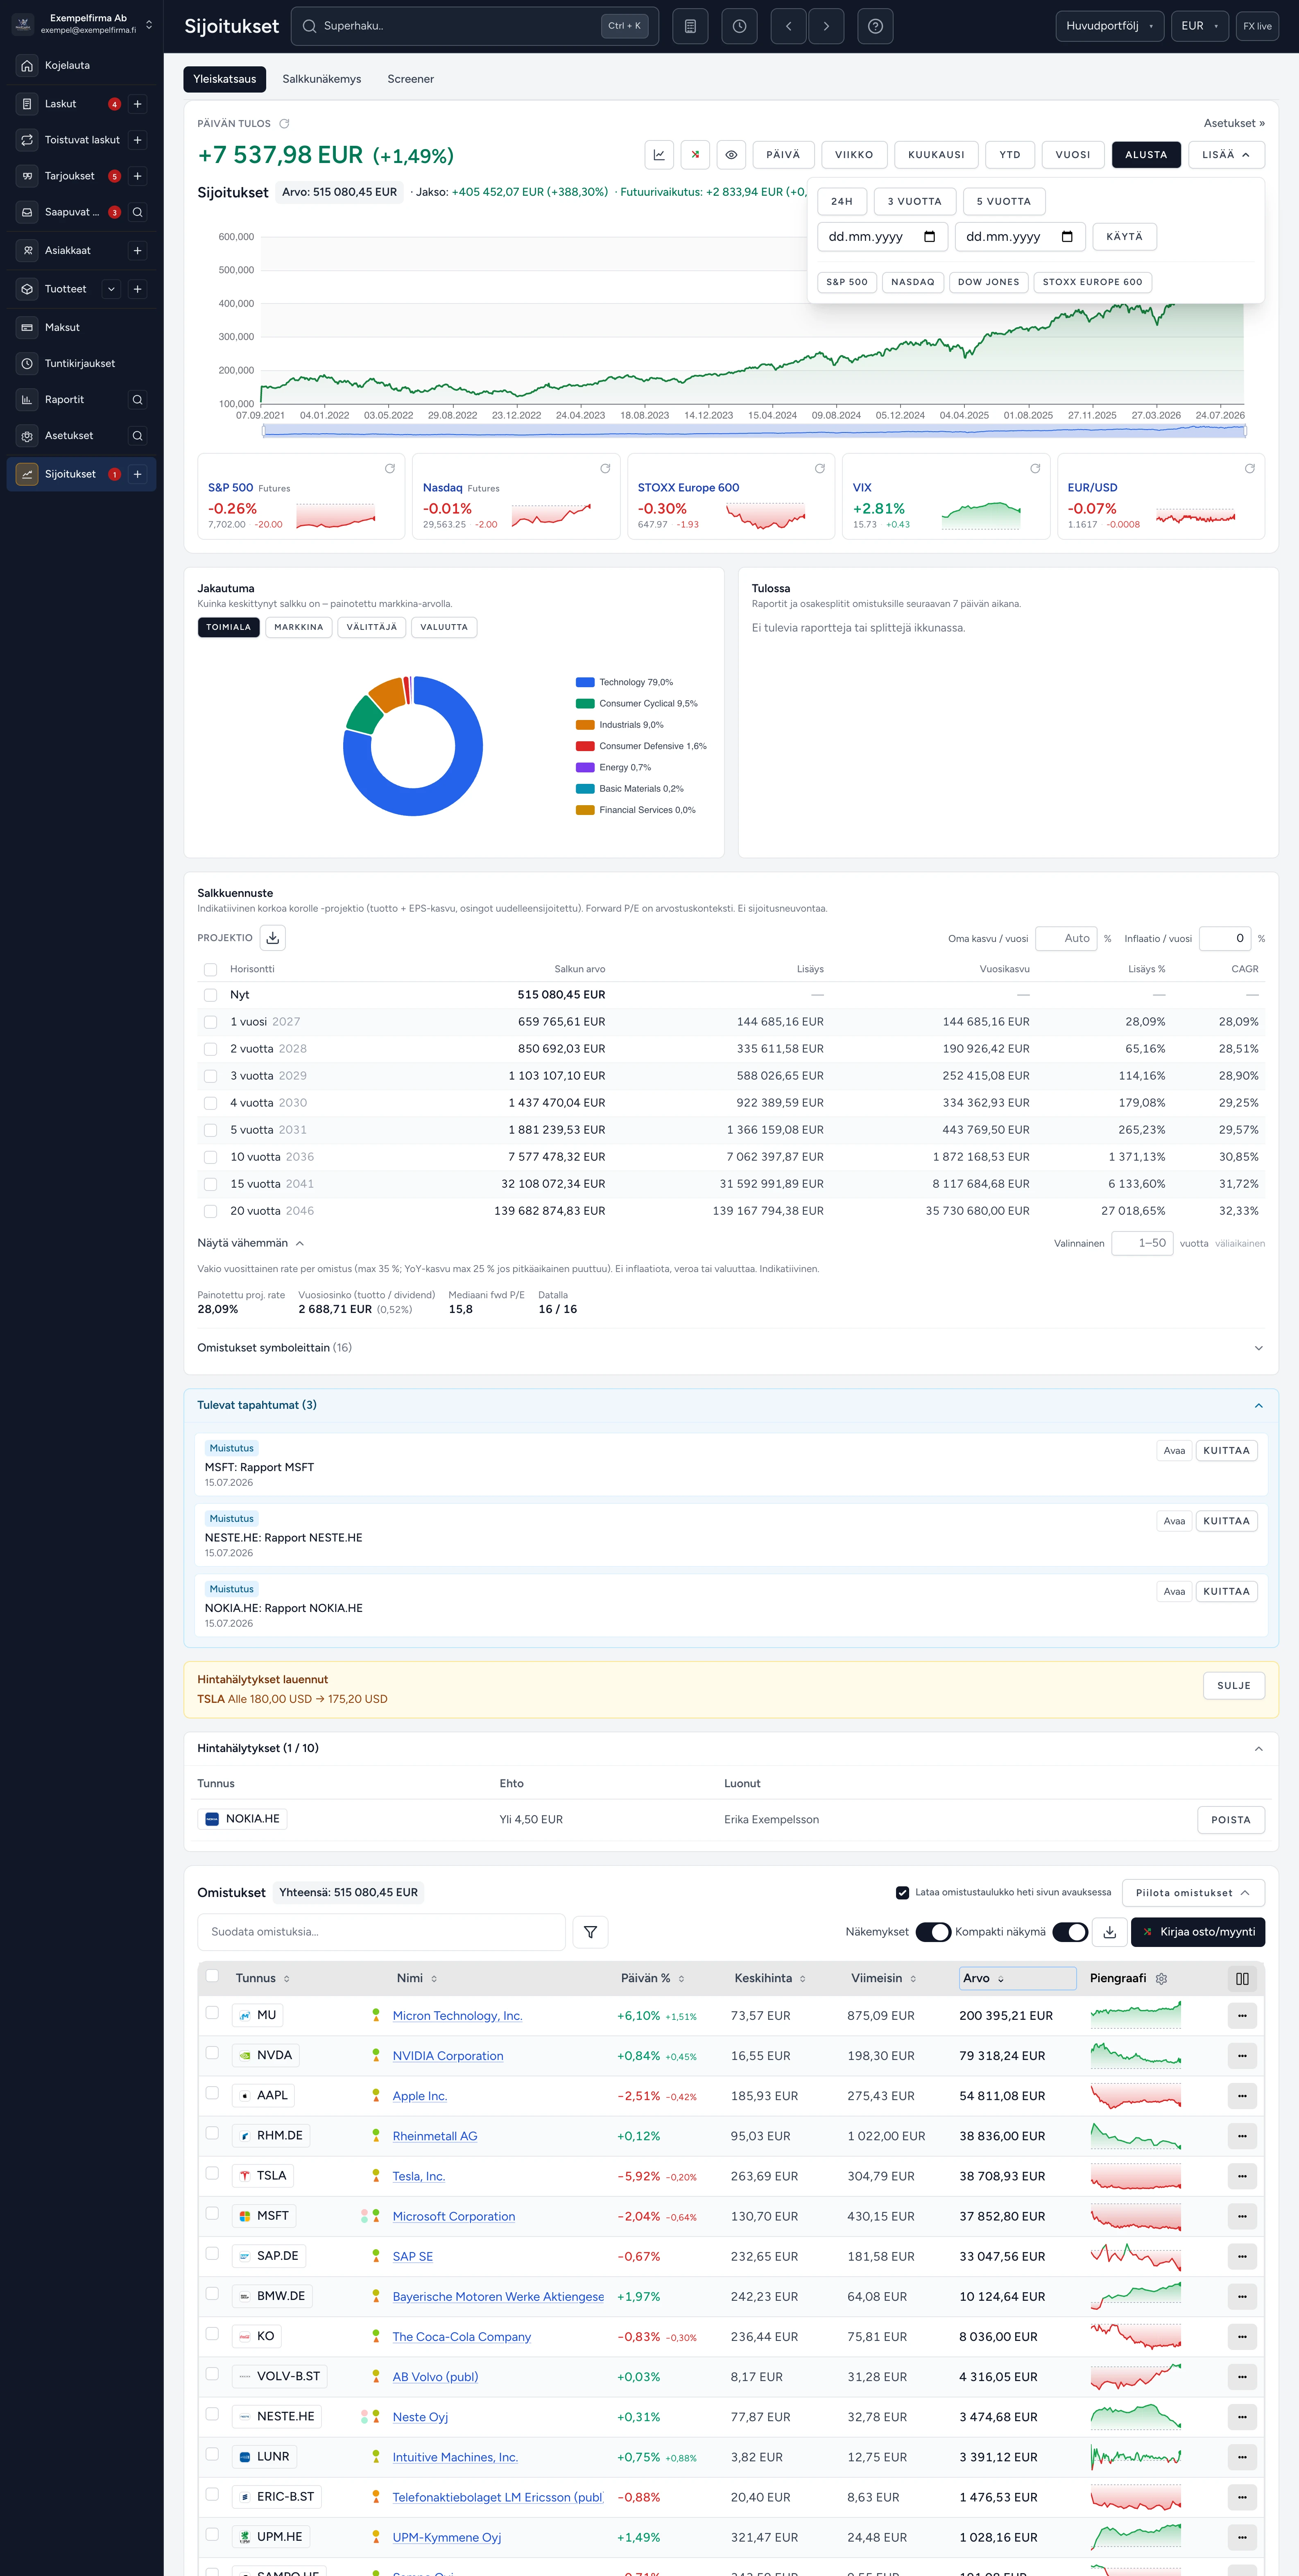Click the Technology legend color swatch

pos(585,682)
